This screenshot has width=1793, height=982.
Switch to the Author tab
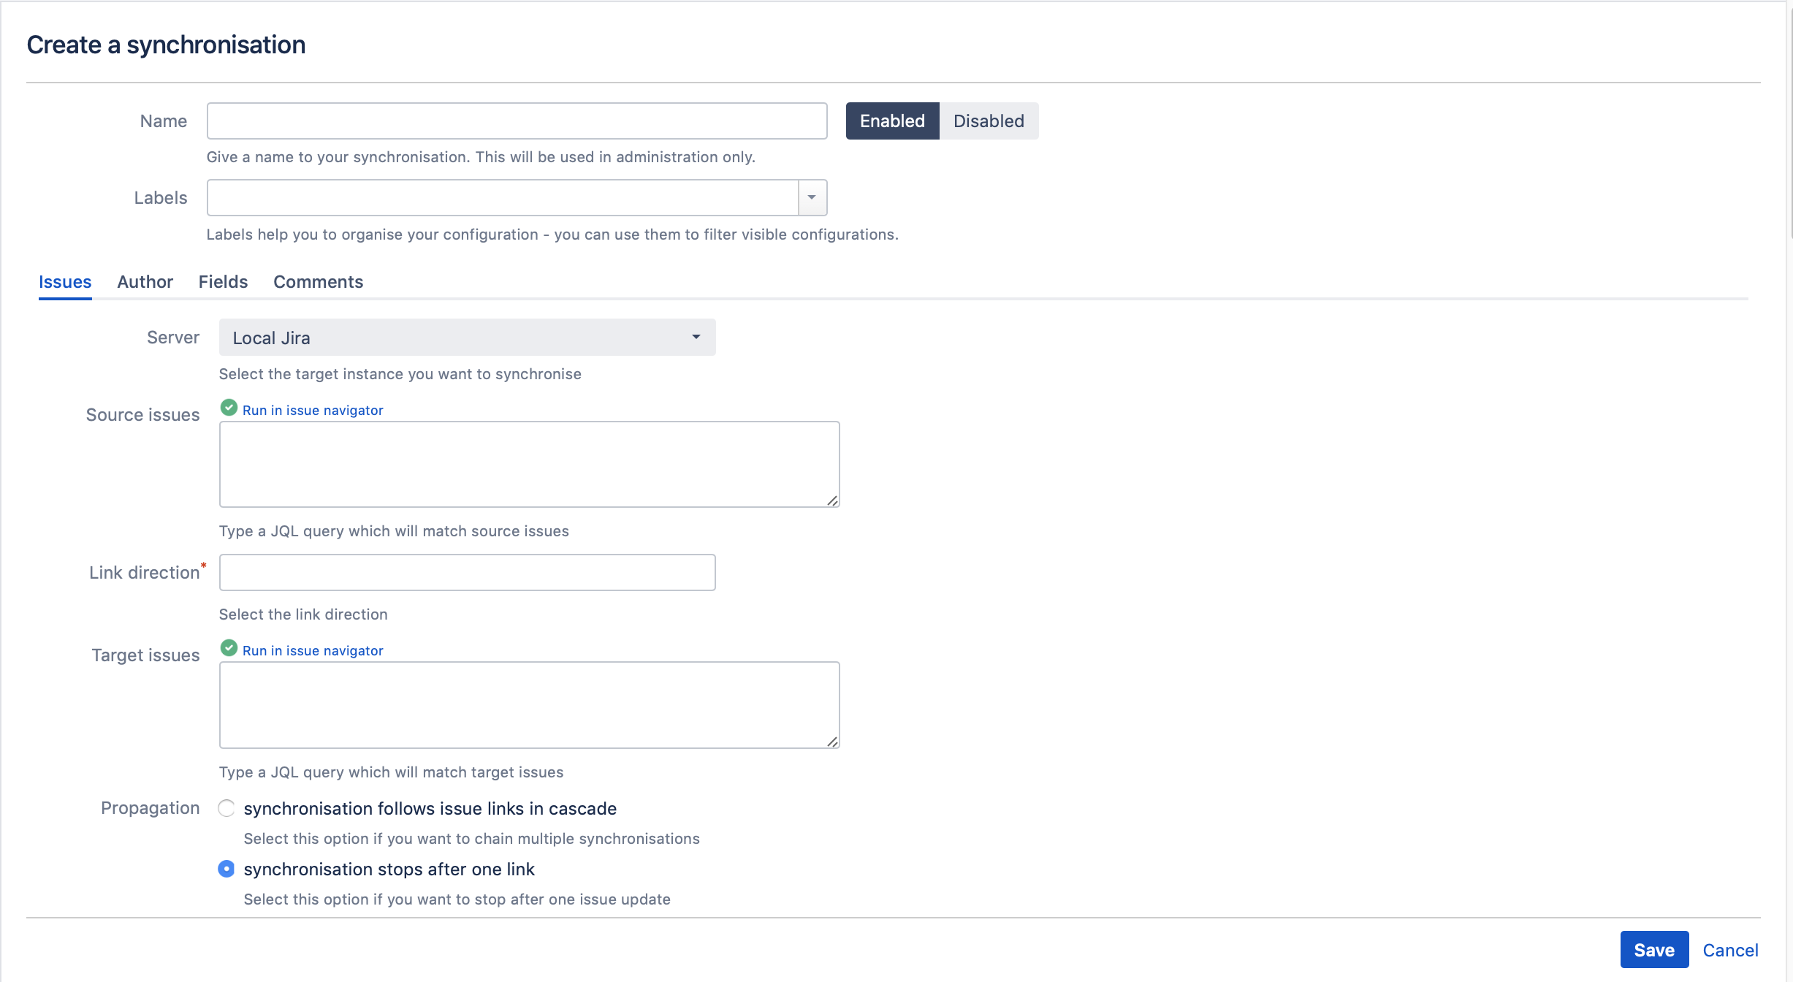(145, 282)
